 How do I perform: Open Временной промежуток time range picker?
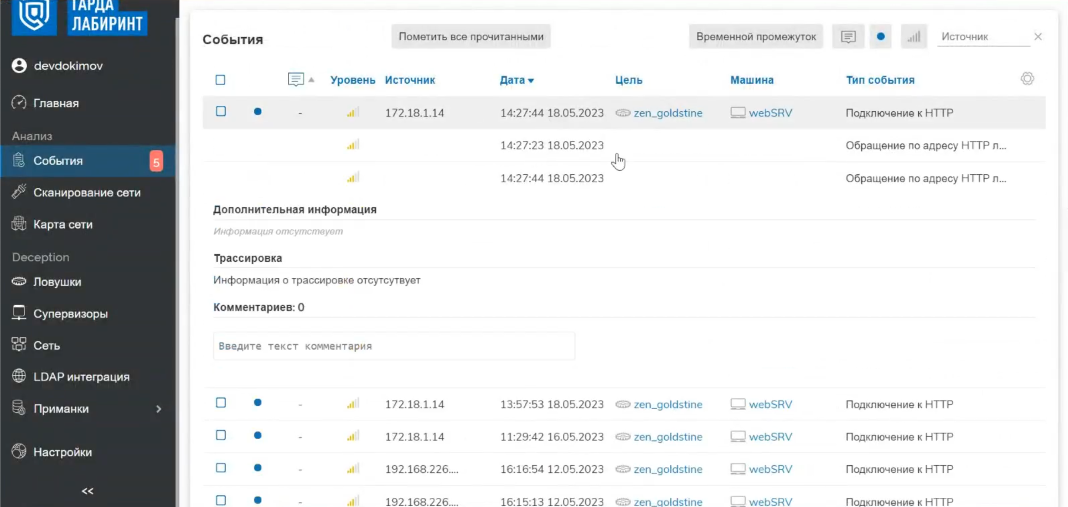[x=756, y=36]
